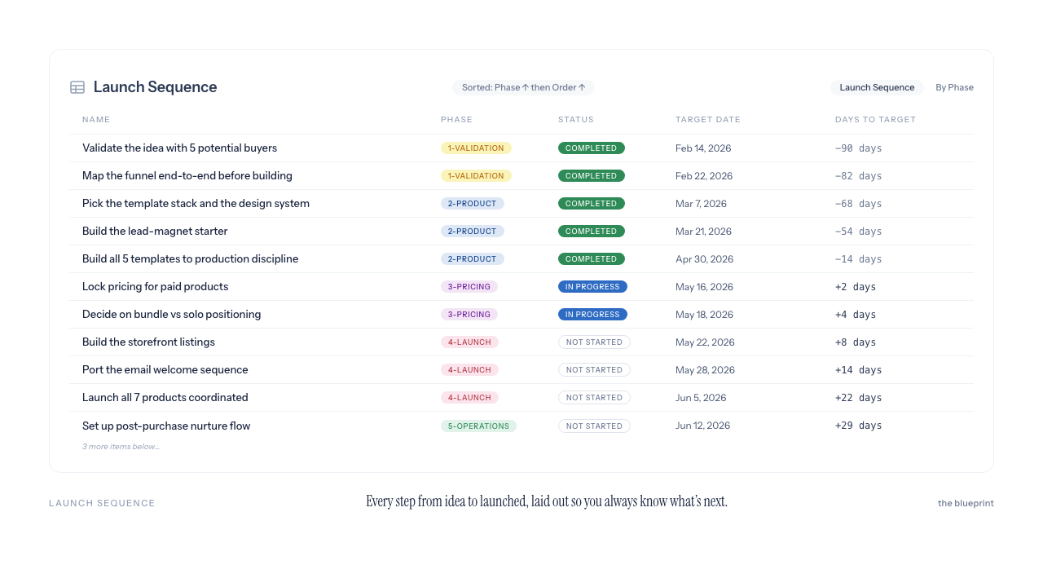This screenshot has width=1043, height=587.
Task: Open 'Launch all 7 products coordinated' row
Action: point(521,398)
